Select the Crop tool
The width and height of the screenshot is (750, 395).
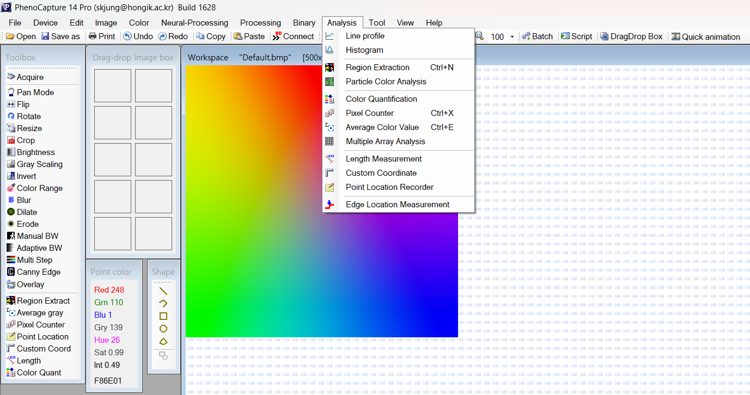21,140
